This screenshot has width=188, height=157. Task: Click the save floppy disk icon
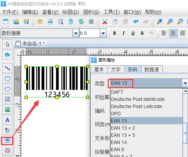(x=26, y=22)
